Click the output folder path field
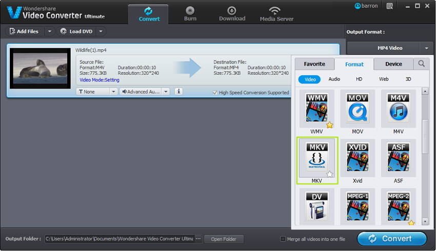This screenshot has width=436, height=251. click(x=120, y=239)
